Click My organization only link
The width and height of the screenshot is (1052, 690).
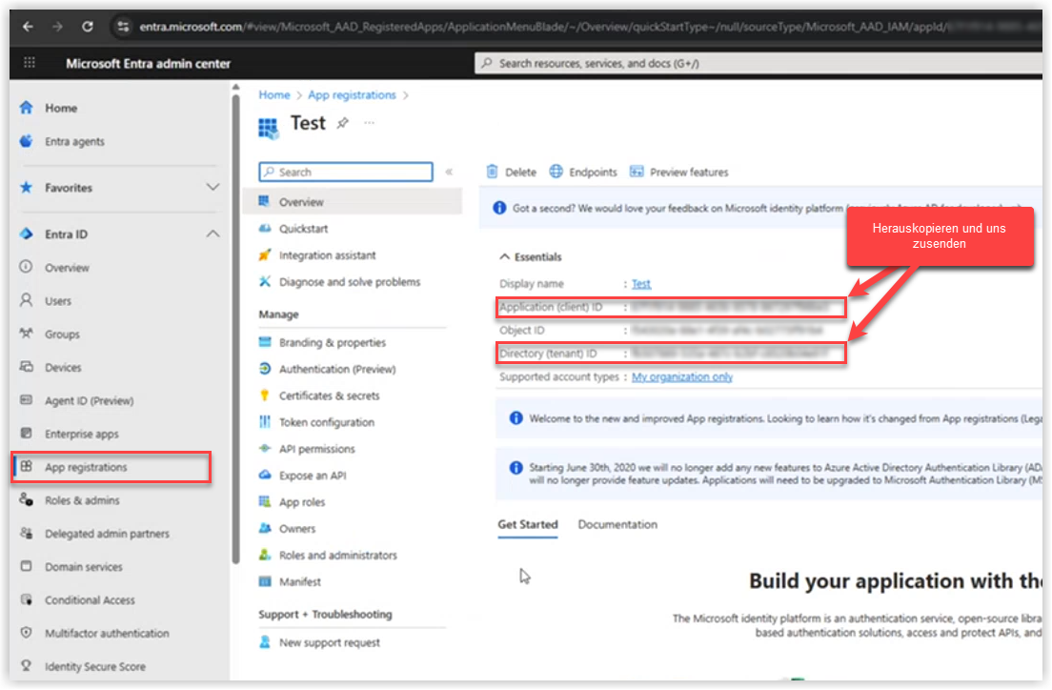[x=682, y=377]
